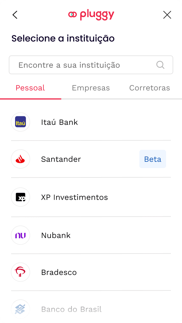Close the Pluggy dialog with the X
This screenshot has width=182, height=323.
[x=167, y=15]
